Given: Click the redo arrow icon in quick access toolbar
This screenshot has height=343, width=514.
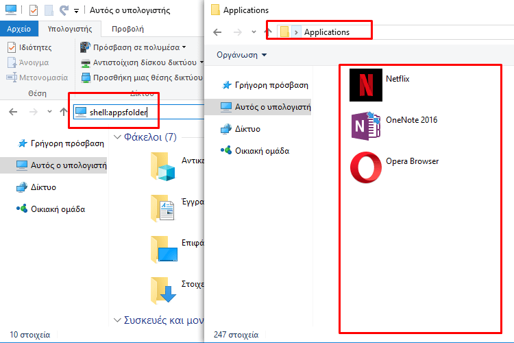Looking at the screenshot, I should click(x=64, y=10).
